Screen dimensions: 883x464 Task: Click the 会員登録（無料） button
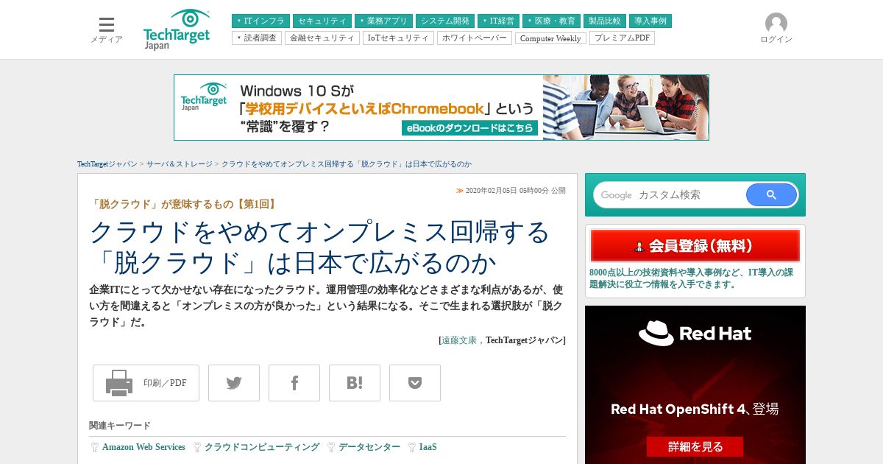coord(695,246)
